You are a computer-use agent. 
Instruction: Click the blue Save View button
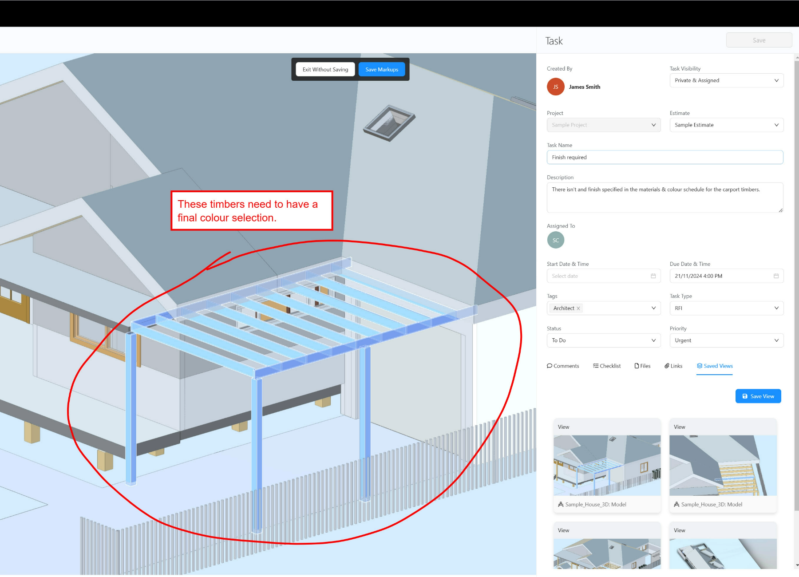[758, 396]
